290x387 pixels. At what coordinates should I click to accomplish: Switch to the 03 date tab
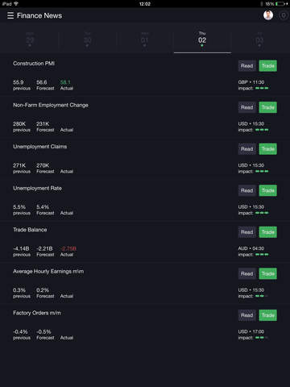pos(259,40)
